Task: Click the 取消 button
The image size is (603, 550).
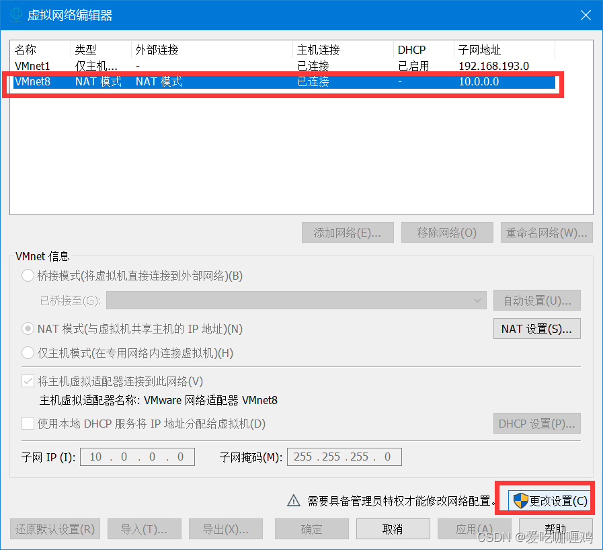Action: (393, 529)
